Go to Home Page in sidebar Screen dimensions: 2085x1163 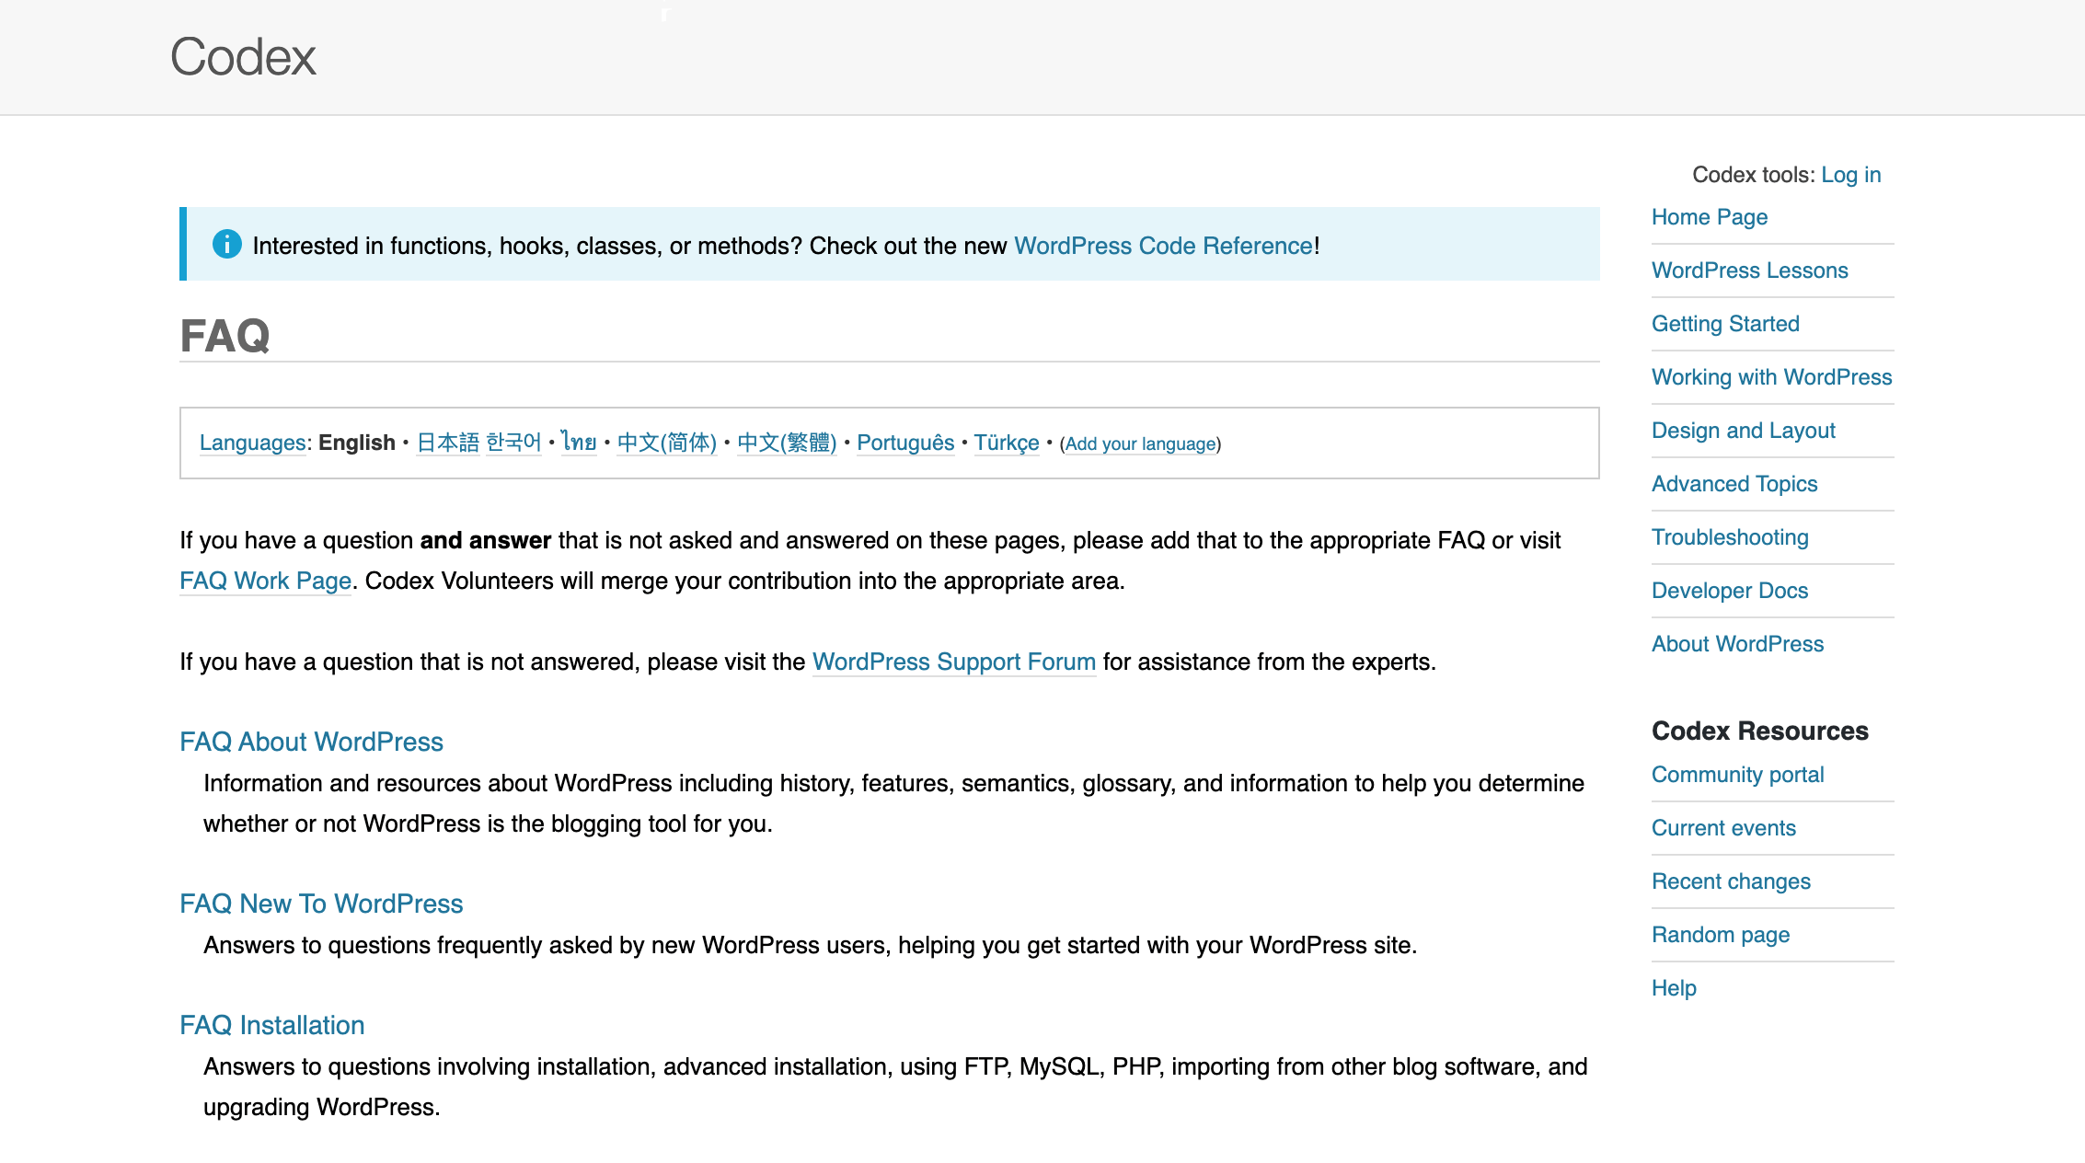1709,217
